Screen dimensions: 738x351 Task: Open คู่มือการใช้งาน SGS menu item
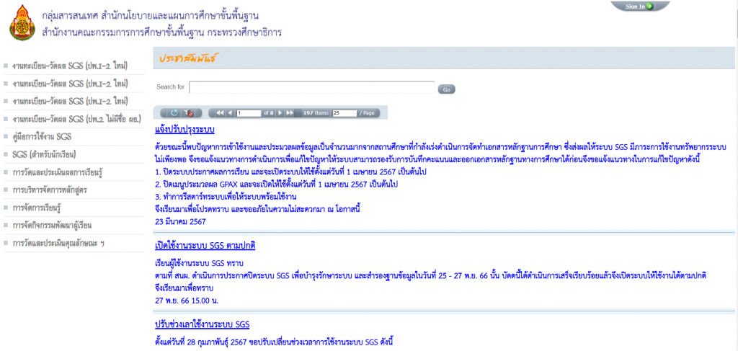pyautogui.click(x=42, y=136)
